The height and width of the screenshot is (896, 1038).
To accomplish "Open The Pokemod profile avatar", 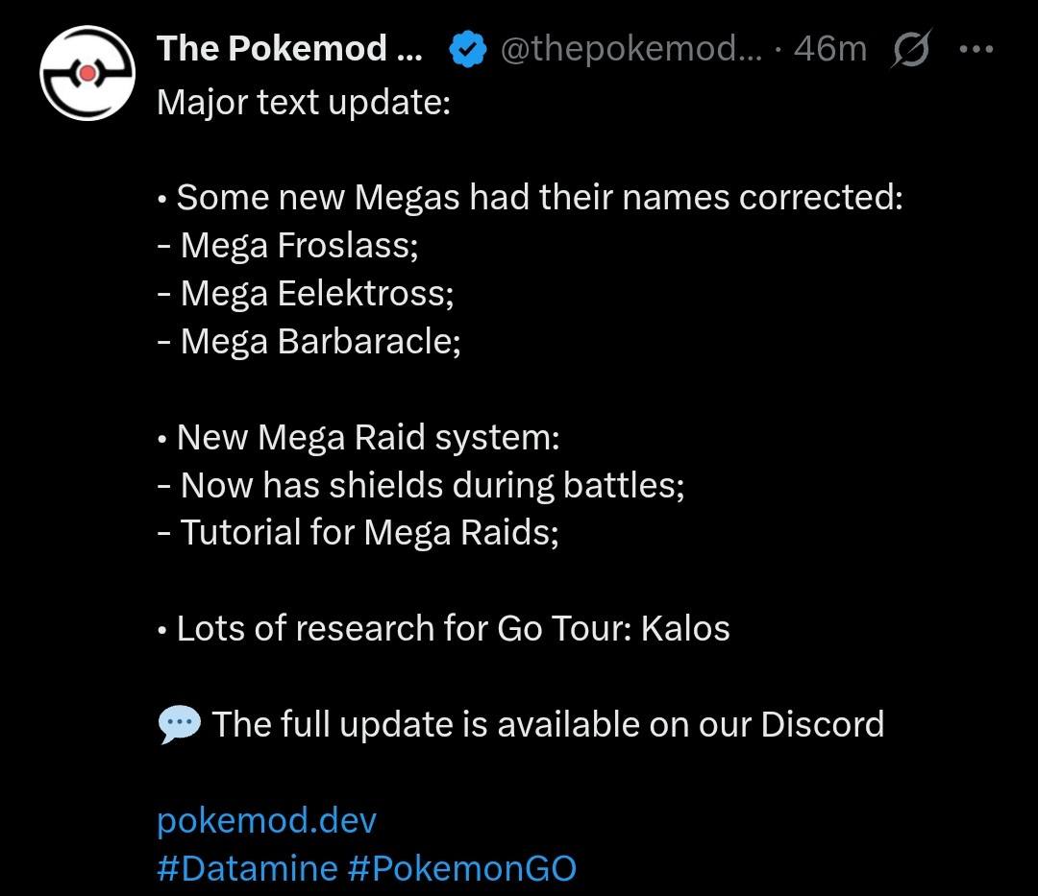I will coord(86,73).
